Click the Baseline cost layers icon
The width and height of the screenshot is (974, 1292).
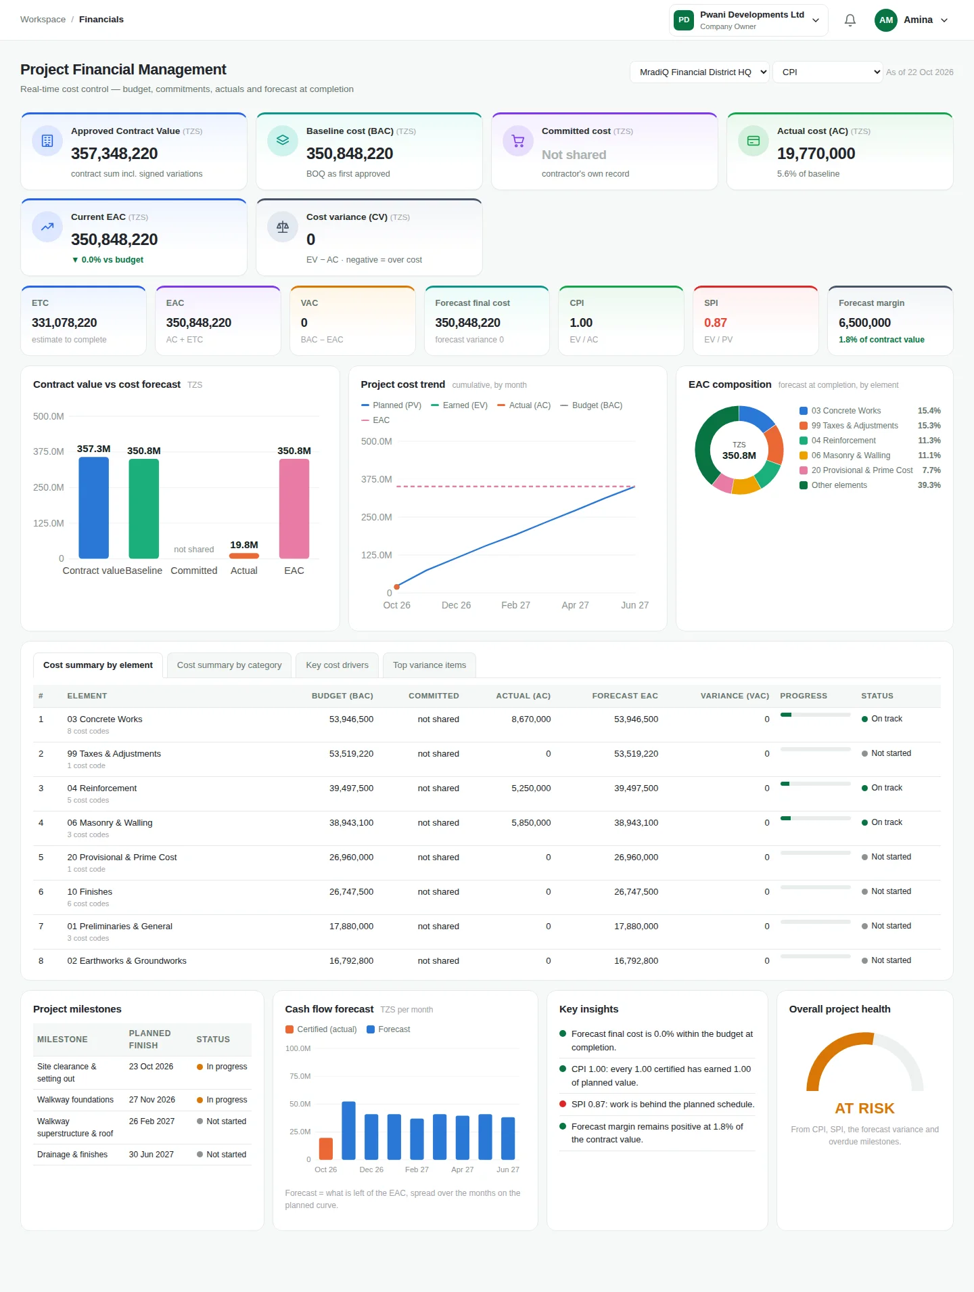coord(283,141)
